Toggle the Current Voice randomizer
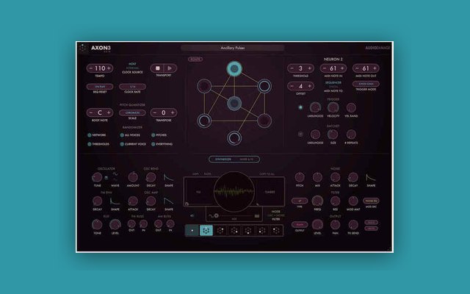This screenshot has height=294, width=470. (122, 144)
